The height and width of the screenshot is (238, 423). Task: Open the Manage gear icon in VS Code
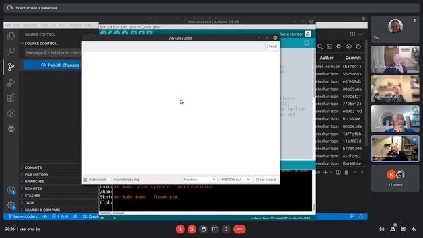point(11,206)
